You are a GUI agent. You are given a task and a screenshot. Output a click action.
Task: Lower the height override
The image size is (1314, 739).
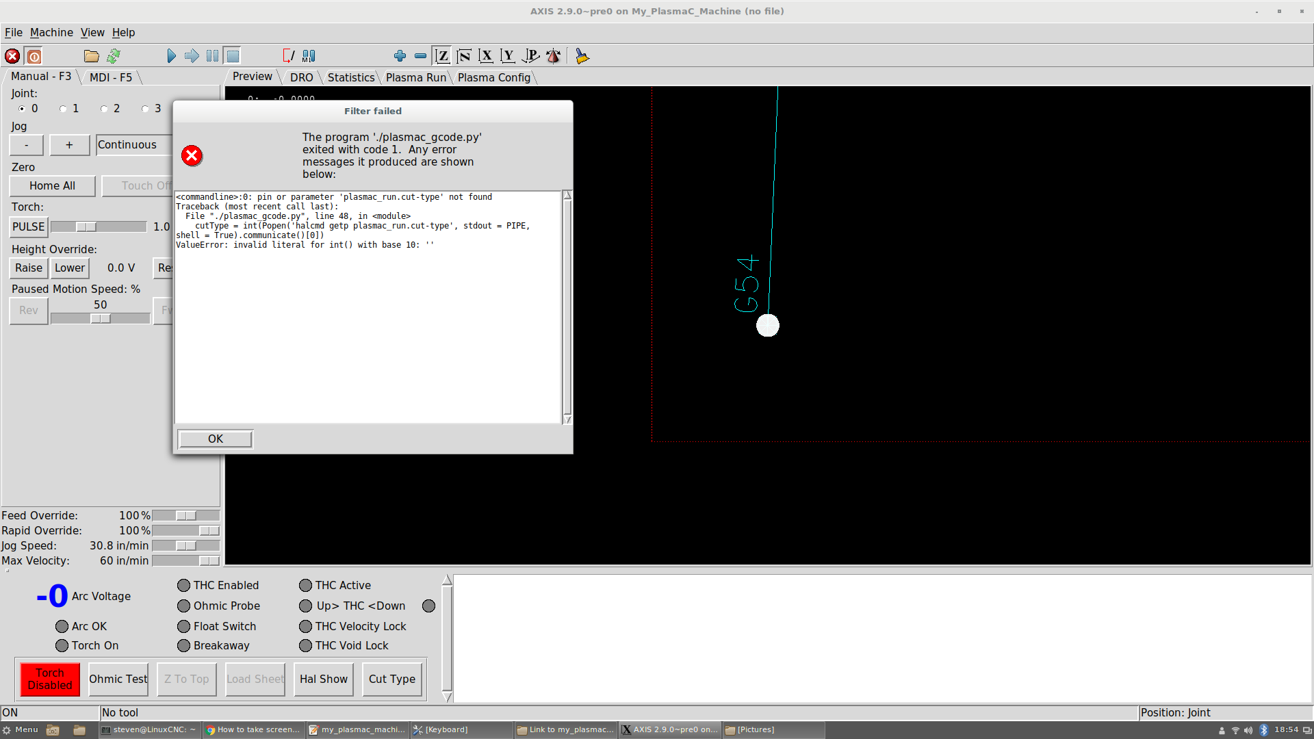coord(70,268)
